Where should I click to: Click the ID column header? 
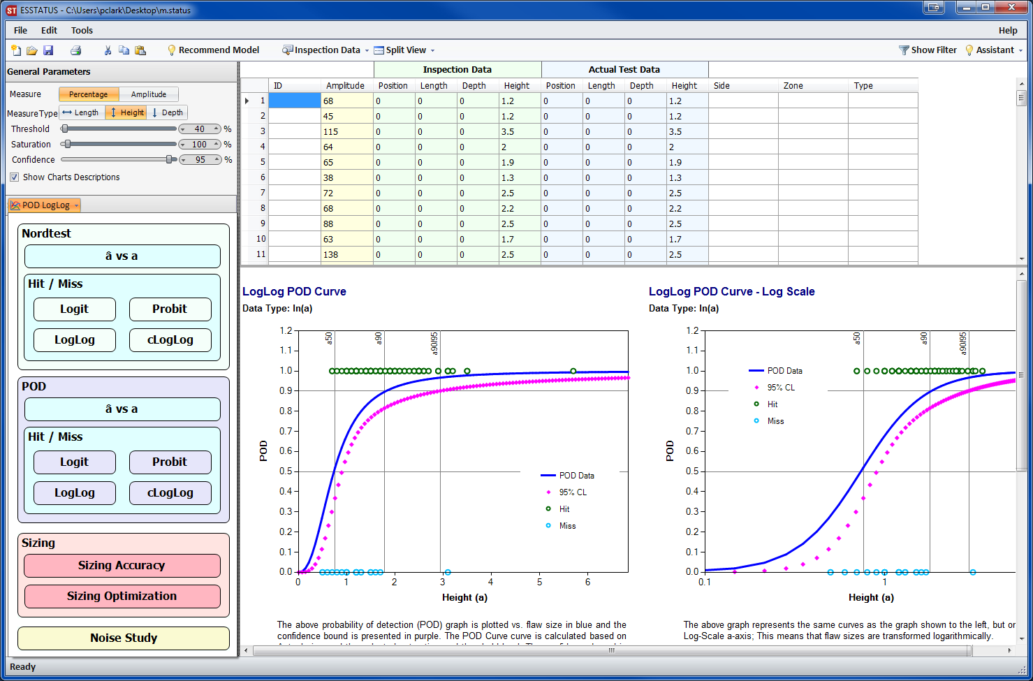(295, 85)
